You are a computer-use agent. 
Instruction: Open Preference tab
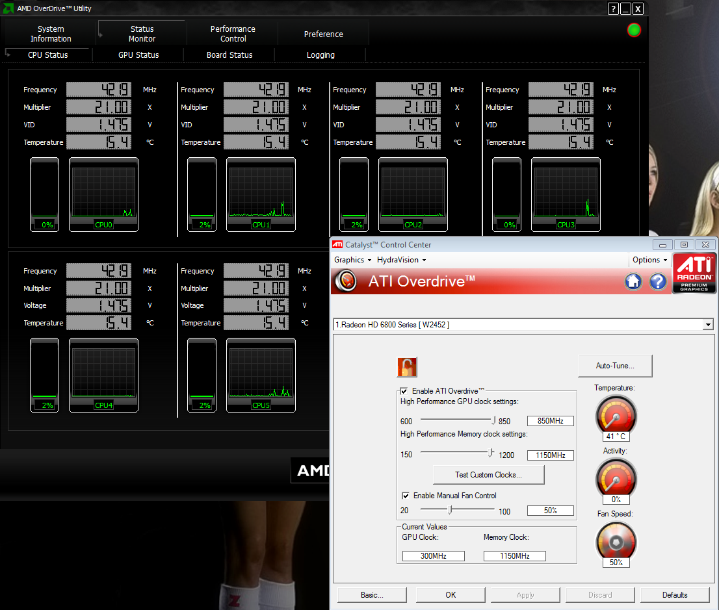coord(323,34)
